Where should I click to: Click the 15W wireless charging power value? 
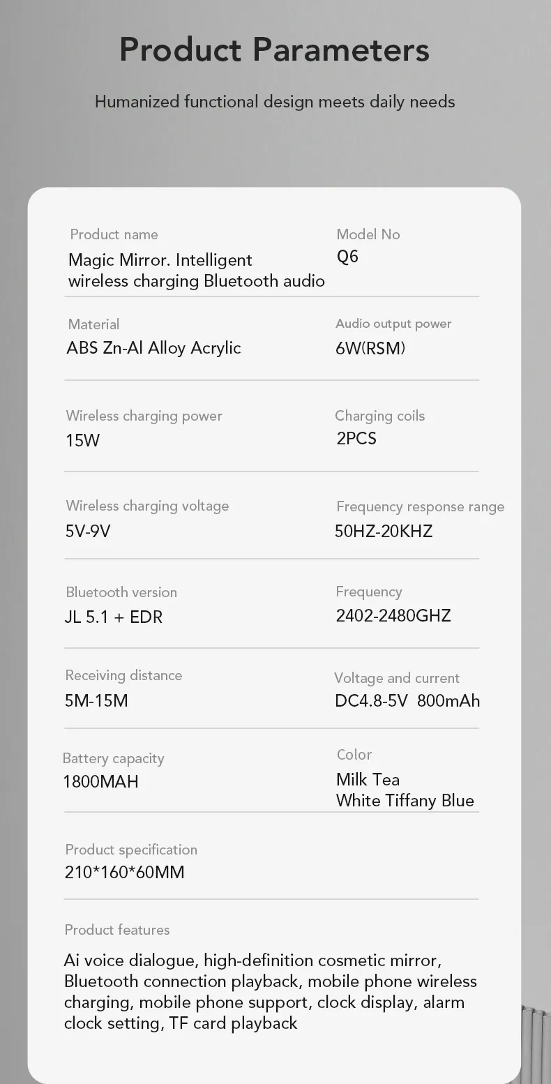coord(83,440)
